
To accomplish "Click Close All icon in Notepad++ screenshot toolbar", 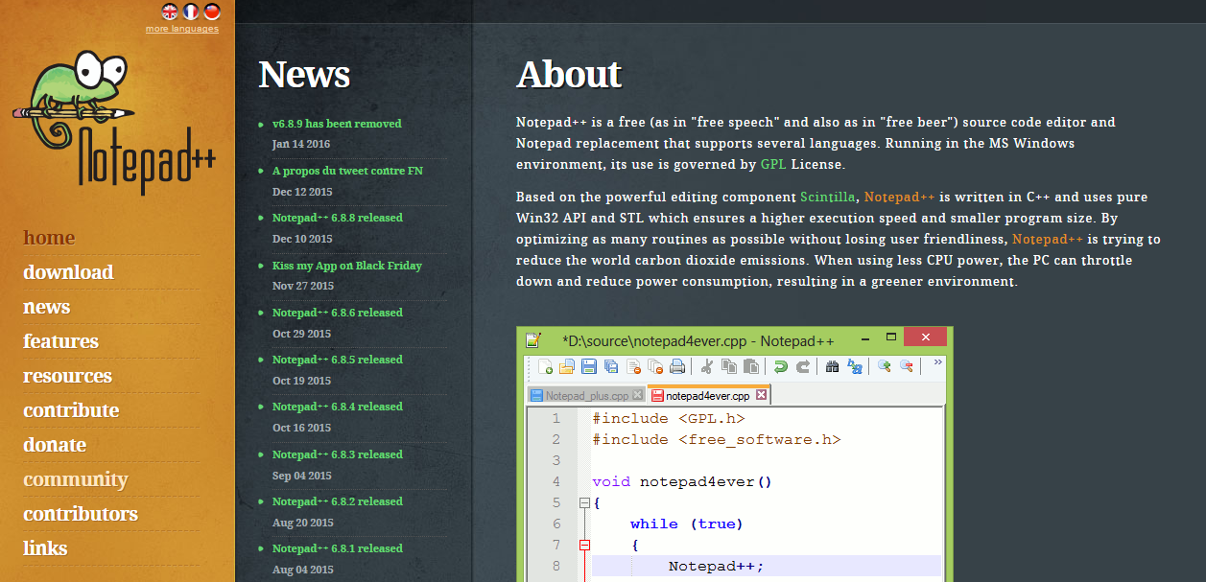I will pos(655,366).
